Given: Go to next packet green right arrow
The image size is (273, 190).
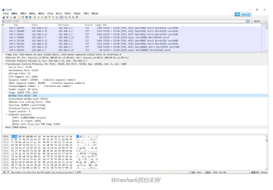Looking at the screenshot, I should coord(42,17).
